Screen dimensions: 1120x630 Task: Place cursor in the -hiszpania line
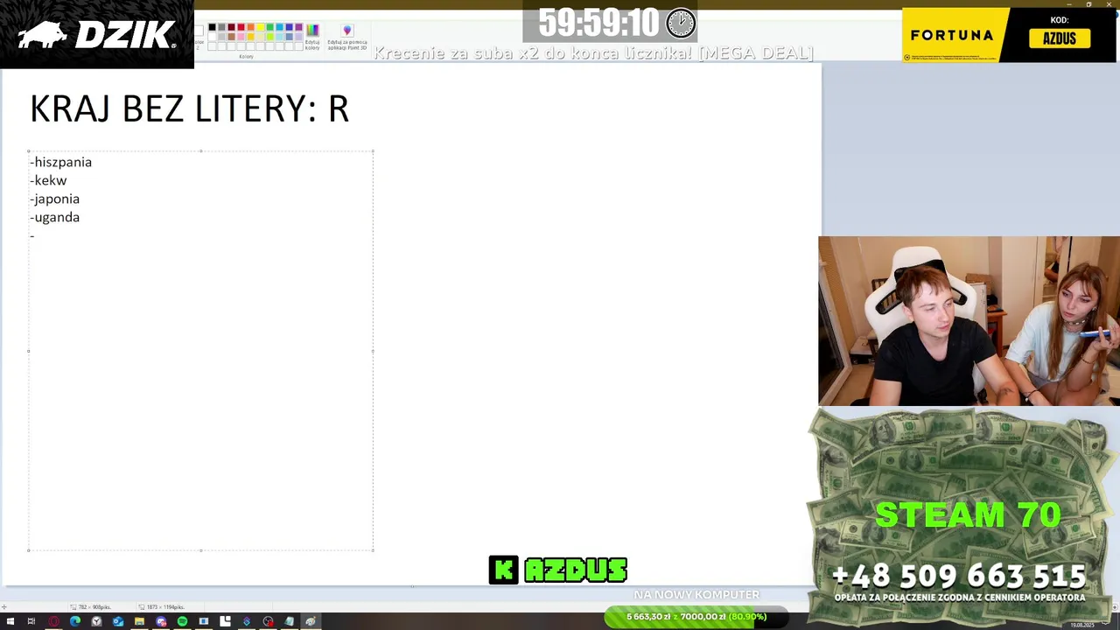60,162
